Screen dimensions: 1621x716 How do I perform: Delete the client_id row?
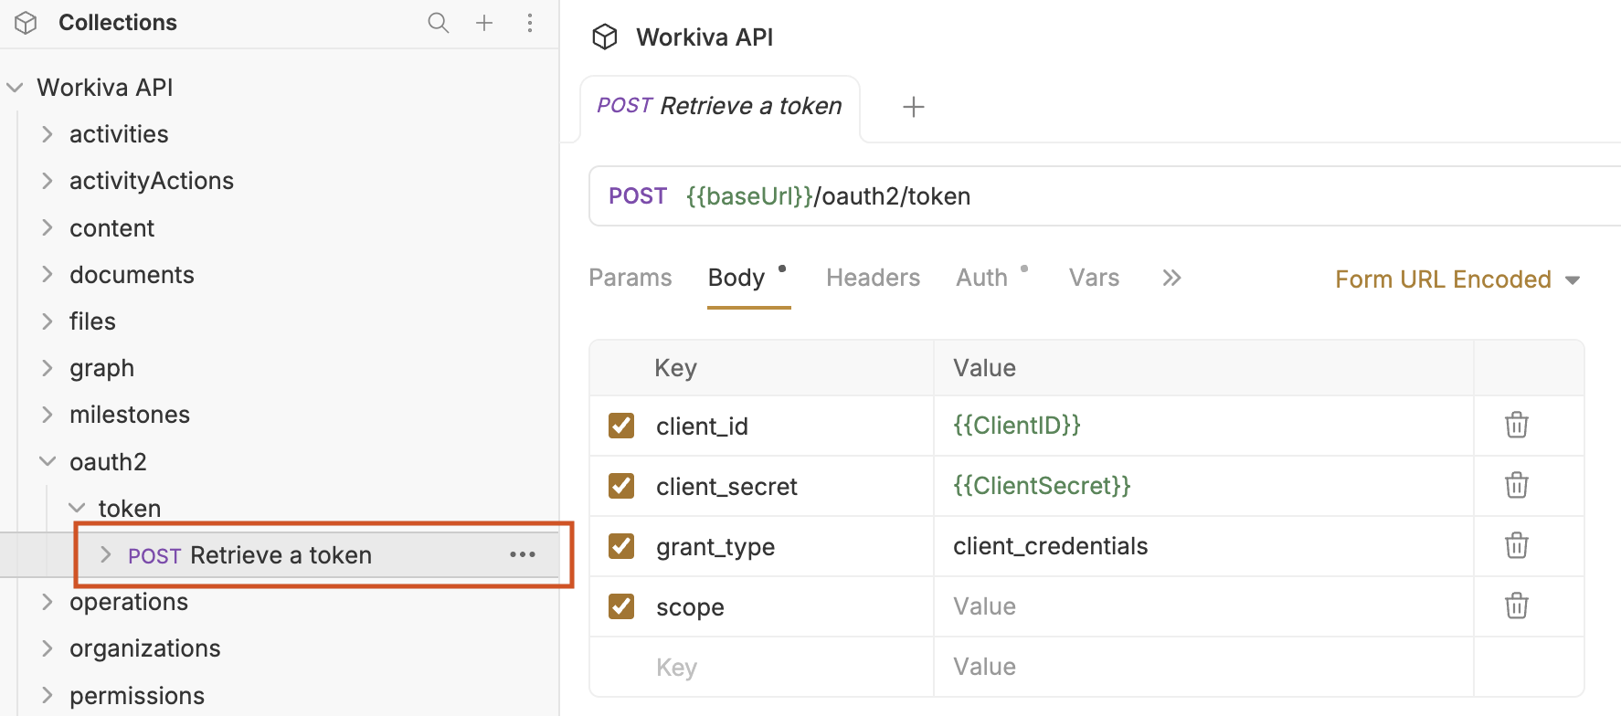click(x=1517, y=425)
